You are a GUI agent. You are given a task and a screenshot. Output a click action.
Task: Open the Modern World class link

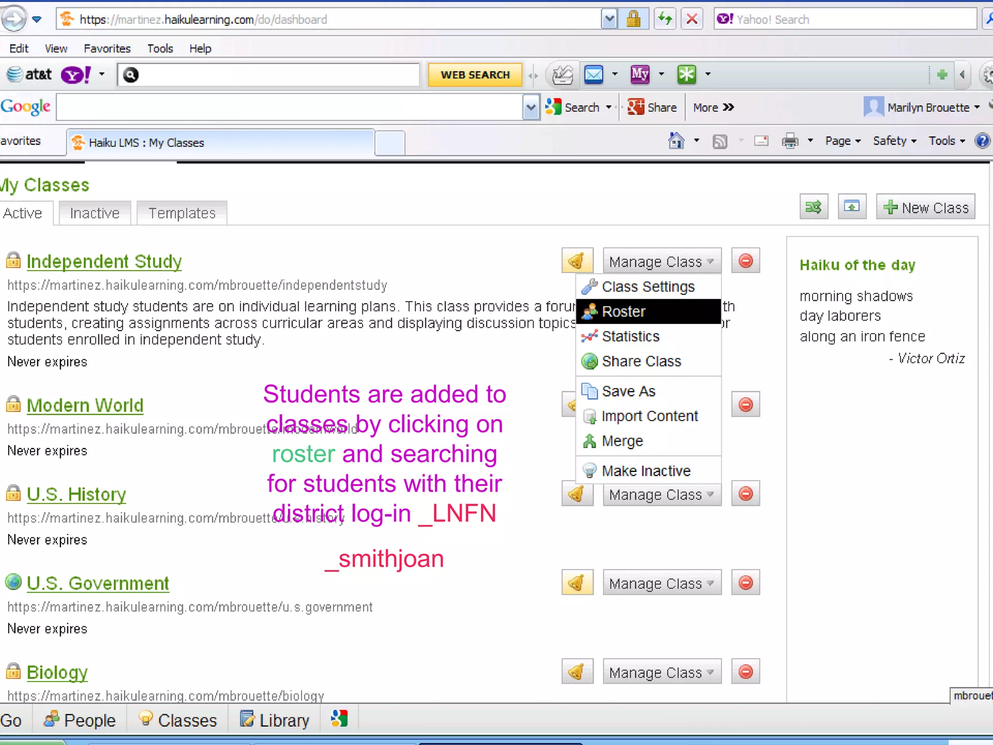coord(85,405)
